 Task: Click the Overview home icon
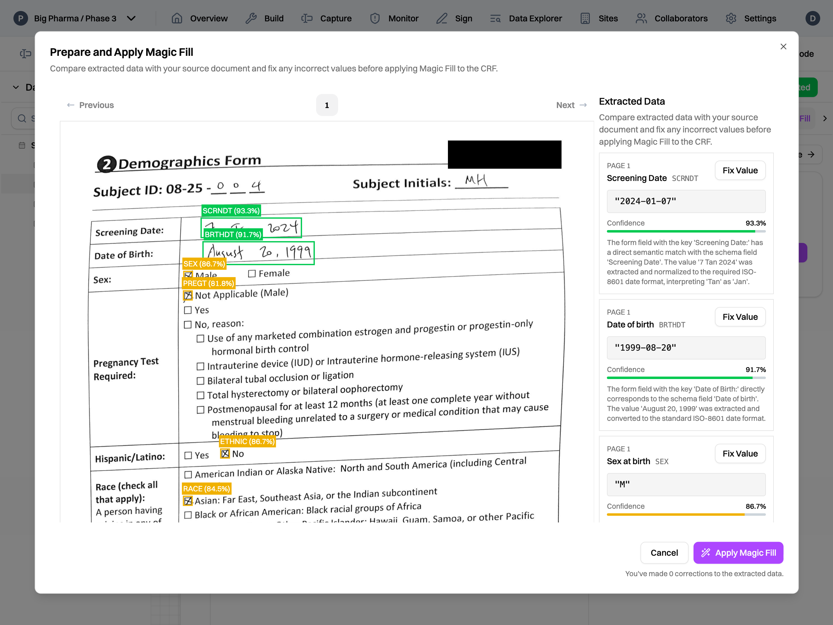177,18
